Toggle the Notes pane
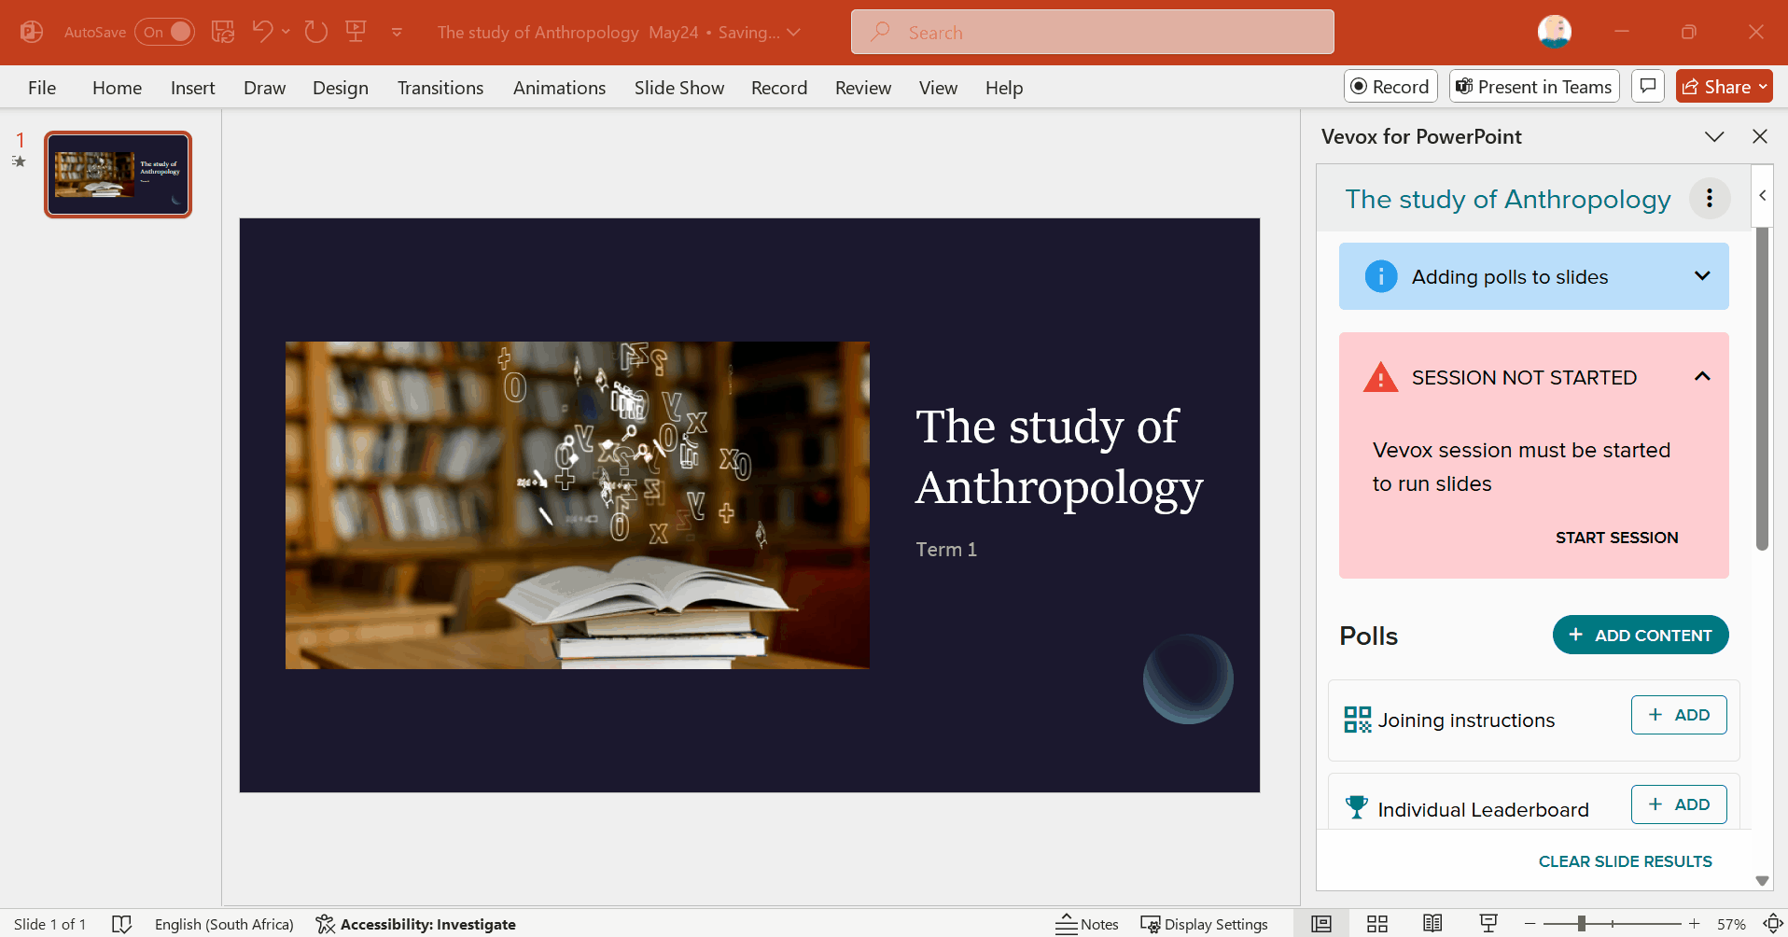 click(x=1087, y=924)
